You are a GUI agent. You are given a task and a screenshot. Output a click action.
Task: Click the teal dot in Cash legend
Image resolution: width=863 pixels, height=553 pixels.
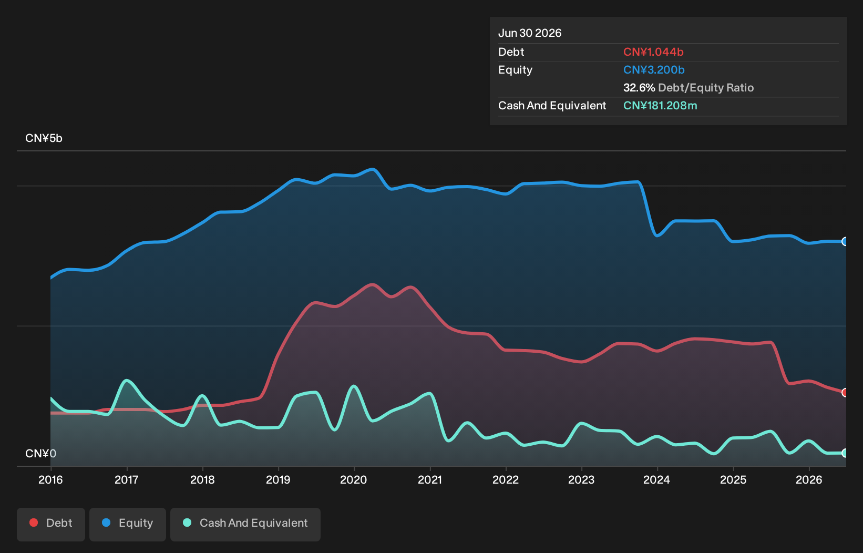pos(187,523)
